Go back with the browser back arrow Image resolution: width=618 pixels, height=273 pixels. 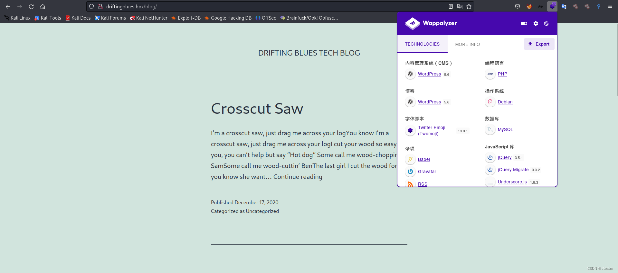8,6
